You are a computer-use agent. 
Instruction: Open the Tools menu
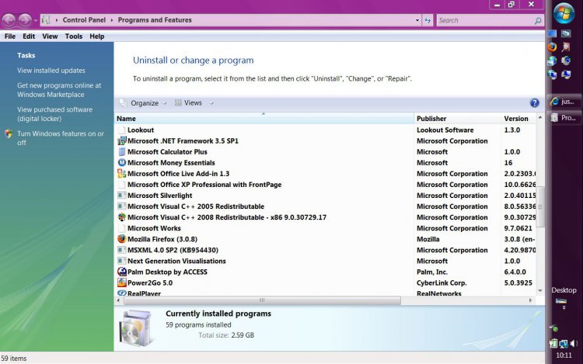click(74, 36)
